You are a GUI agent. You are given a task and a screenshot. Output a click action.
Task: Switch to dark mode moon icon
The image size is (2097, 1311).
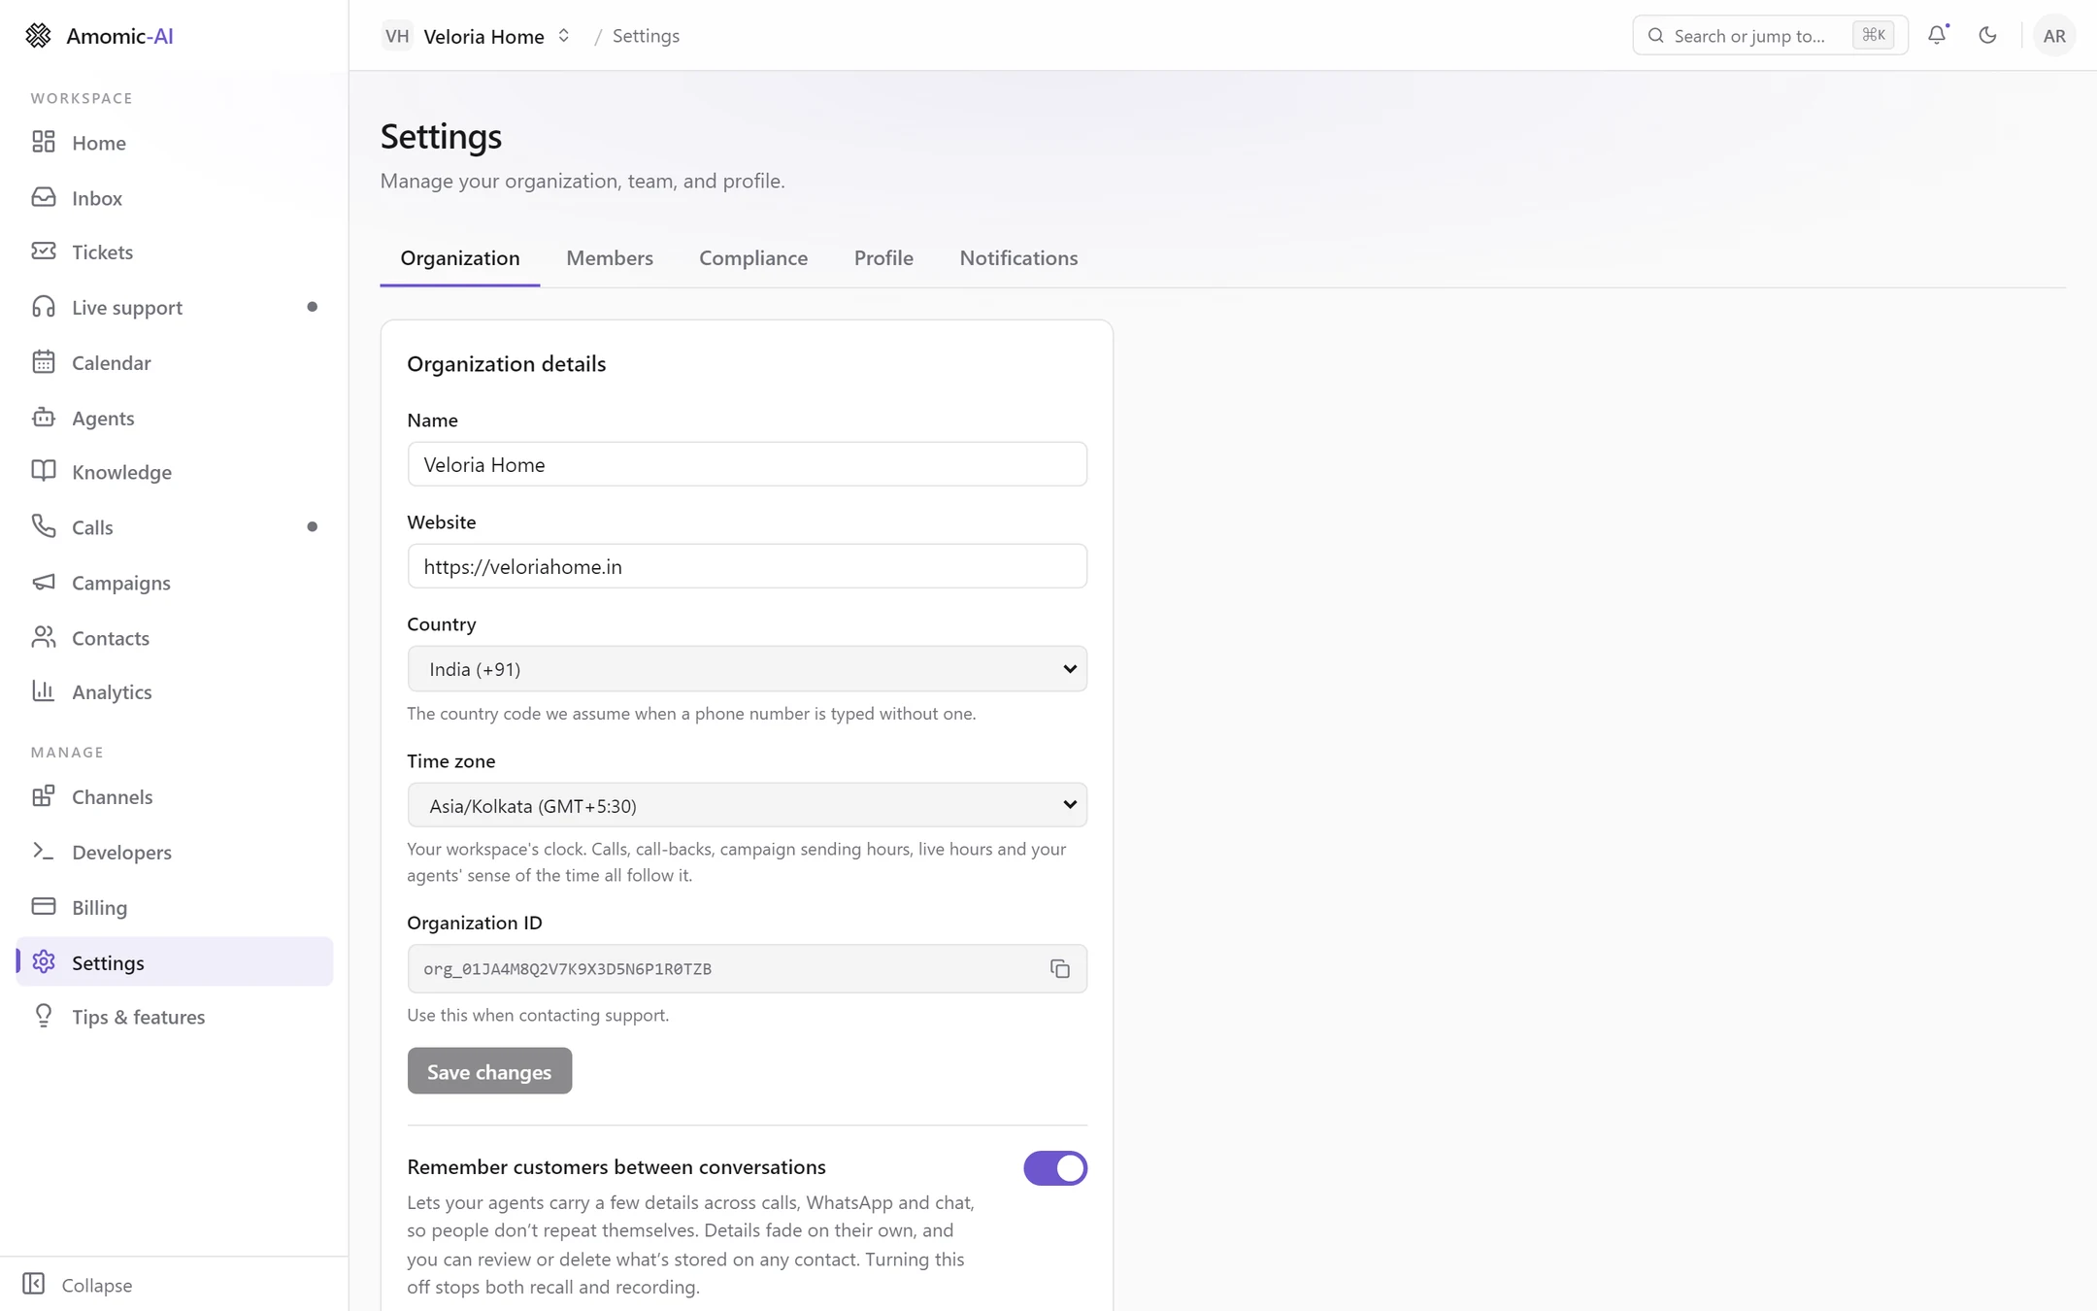[1987, 35]
